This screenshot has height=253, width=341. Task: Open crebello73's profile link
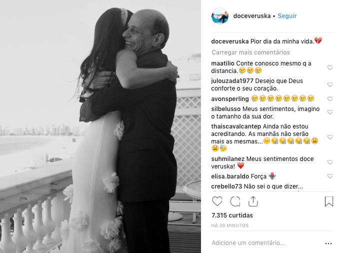[x=226, y=186]
